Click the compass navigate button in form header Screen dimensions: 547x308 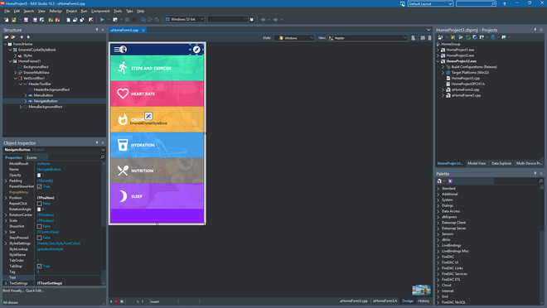pyautogui.click(x=196, y=50)
